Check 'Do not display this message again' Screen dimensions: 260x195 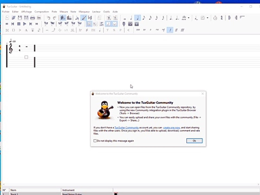click(x=95, y=141)
